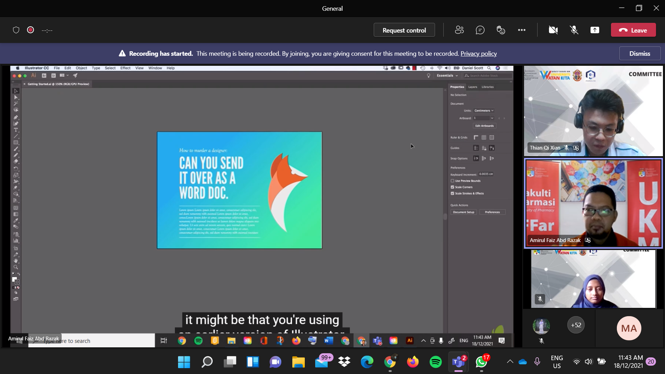Dismiss the recording notification banner
The image size is (665, 374).
[639, 54]
